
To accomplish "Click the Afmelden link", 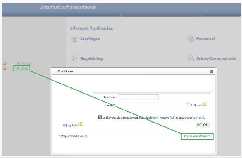I will [x=25, y=64].
